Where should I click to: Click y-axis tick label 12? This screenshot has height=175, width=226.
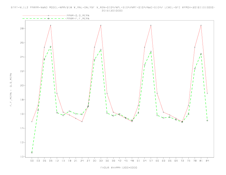(x=22, y=142)
